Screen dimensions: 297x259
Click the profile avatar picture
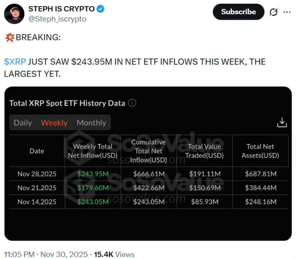13,13
